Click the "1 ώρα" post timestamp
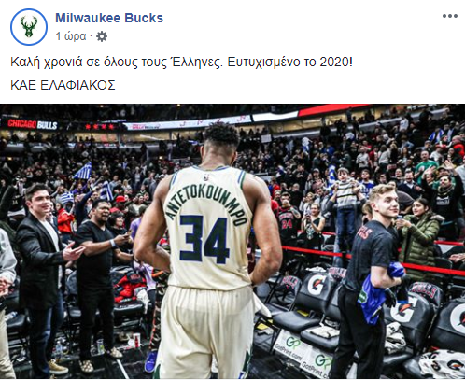The width and height of the screenshot is (465, 380). pyautogui.click(x=71, y=36)
